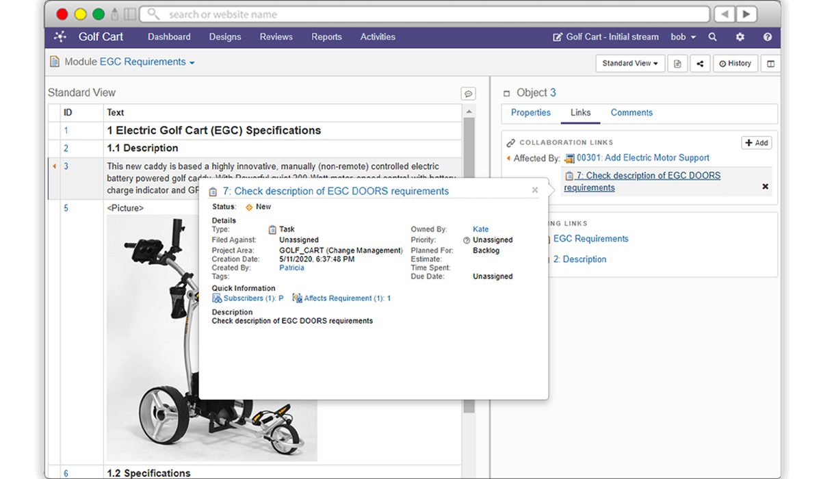Click the Golf Cart project title
Screen dimensions: 821x479
click(x=101, y=37)
